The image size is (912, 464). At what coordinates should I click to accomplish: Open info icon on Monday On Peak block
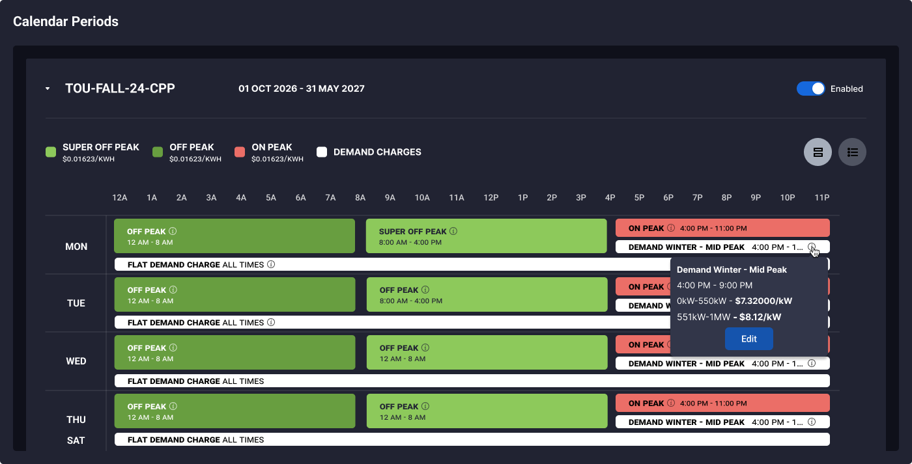tap(671, 228)
